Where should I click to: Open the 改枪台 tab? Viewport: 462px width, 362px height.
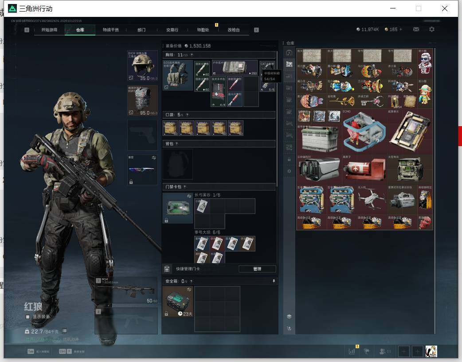(234, 30)
